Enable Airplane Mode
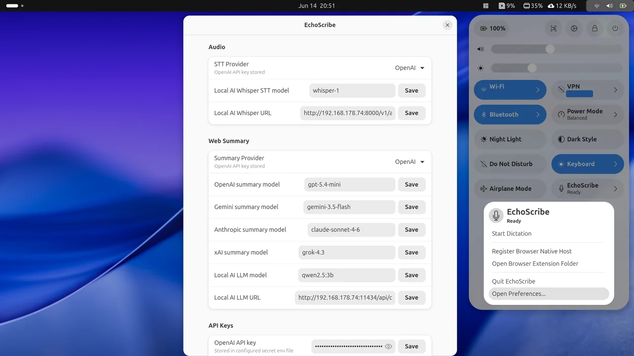 coord(510,188)
